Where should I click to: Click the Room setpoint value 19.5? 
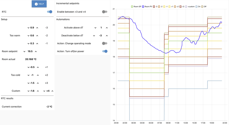[x=30, y=52]
